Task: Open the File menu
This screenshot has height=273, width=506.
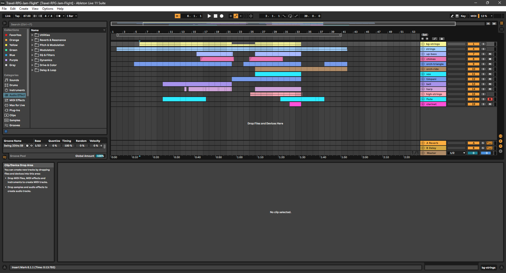Action: tap(4, 9)
